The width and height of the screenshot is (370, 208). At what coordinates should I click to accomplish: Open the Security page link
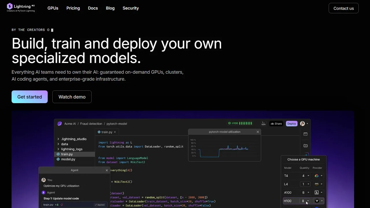click(x=131, y=8)
